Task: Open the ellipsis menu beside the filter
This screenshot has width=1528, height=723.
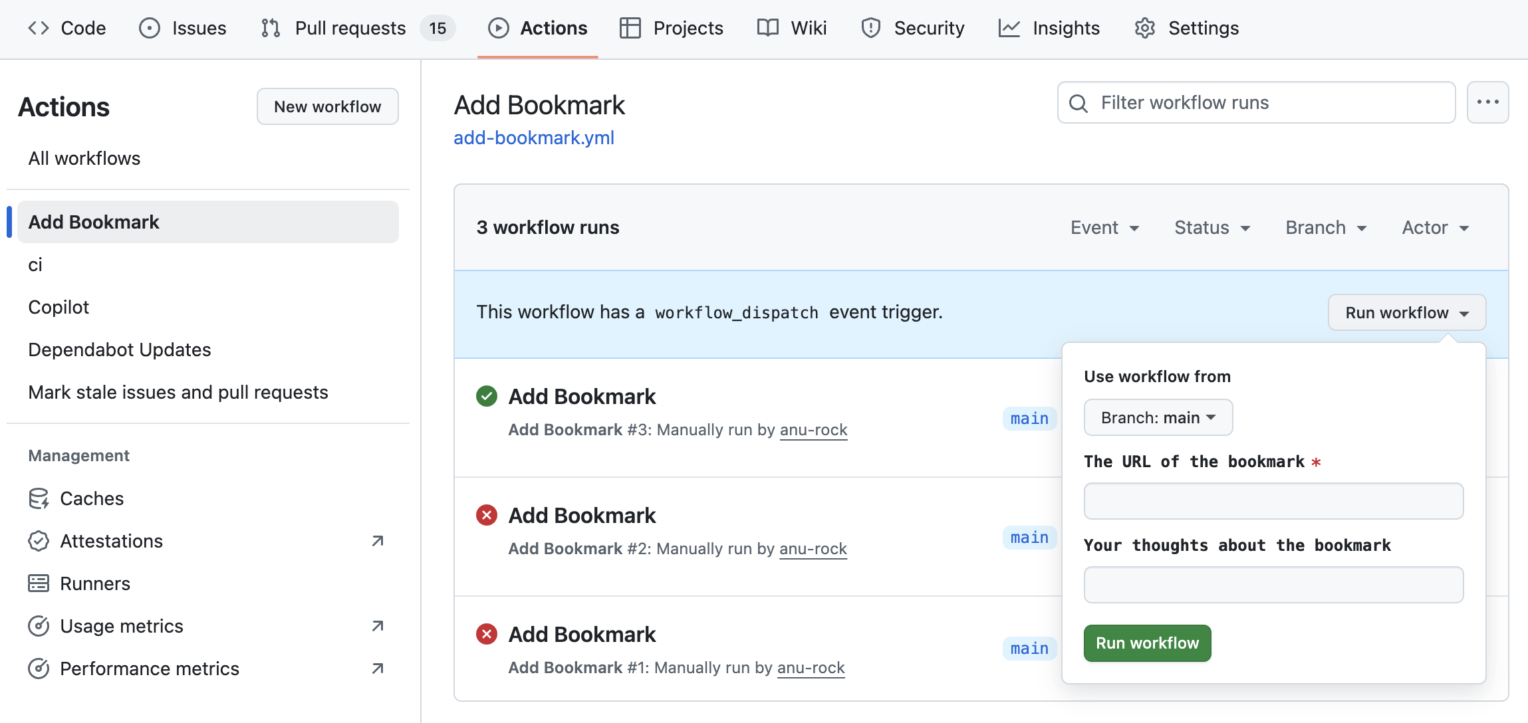Action: (x=1488, y=102)
